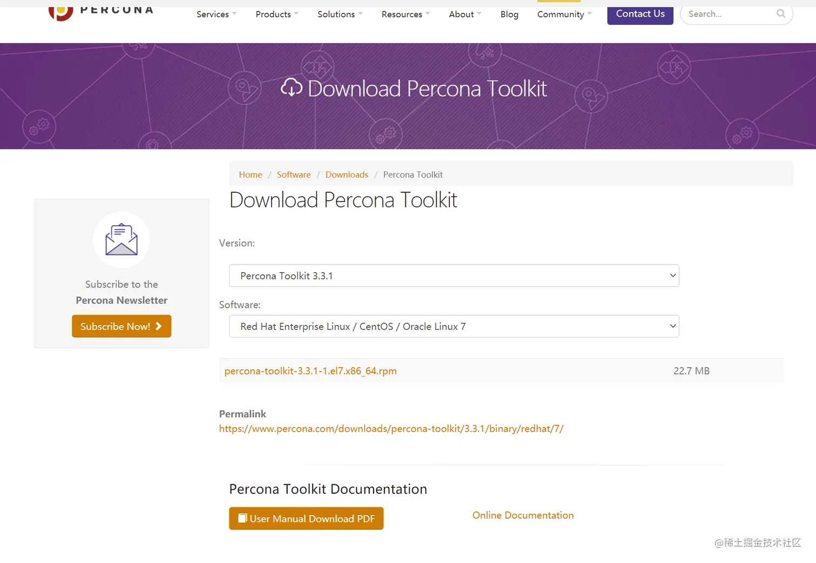Click the chevron on Subscribe Now button
Screen dimensions: 816x563
(159, 326)
